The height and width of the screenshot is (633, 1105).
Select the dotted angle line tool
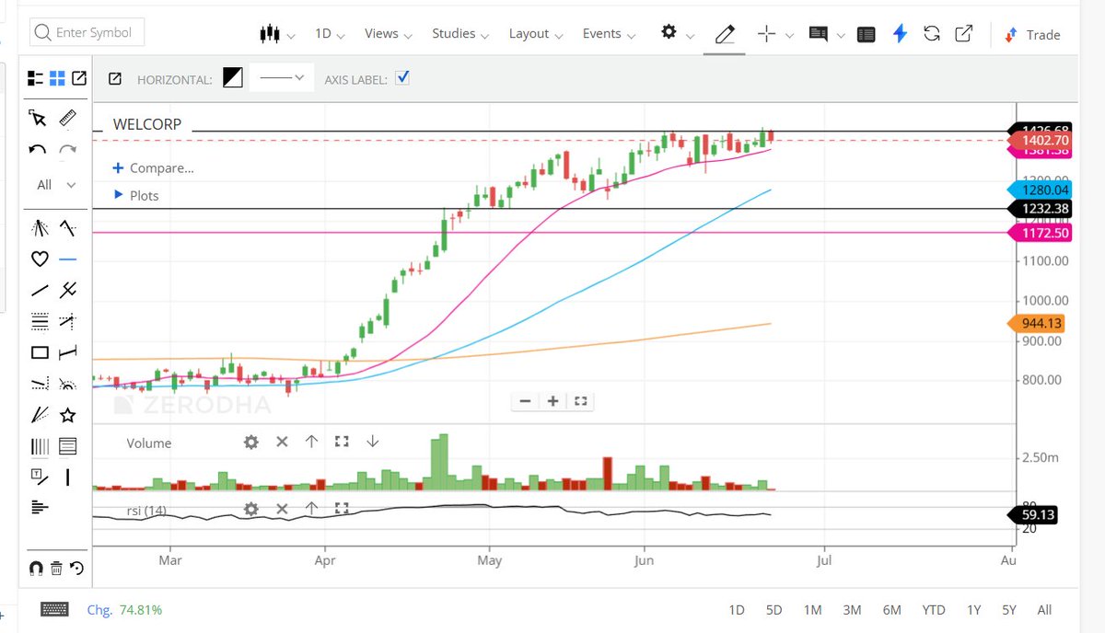click(40, 384)
